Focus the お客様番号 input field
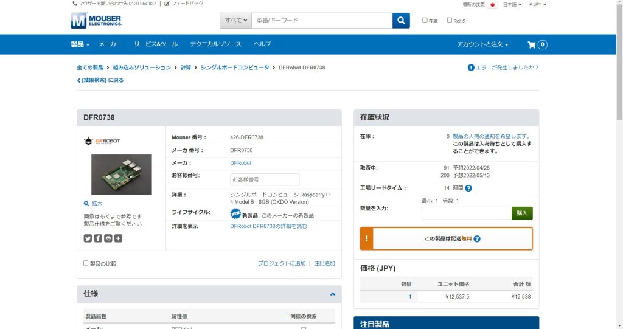Image resolution: width=623 pixels, height=329 pixels. click(x=265, y=179)
